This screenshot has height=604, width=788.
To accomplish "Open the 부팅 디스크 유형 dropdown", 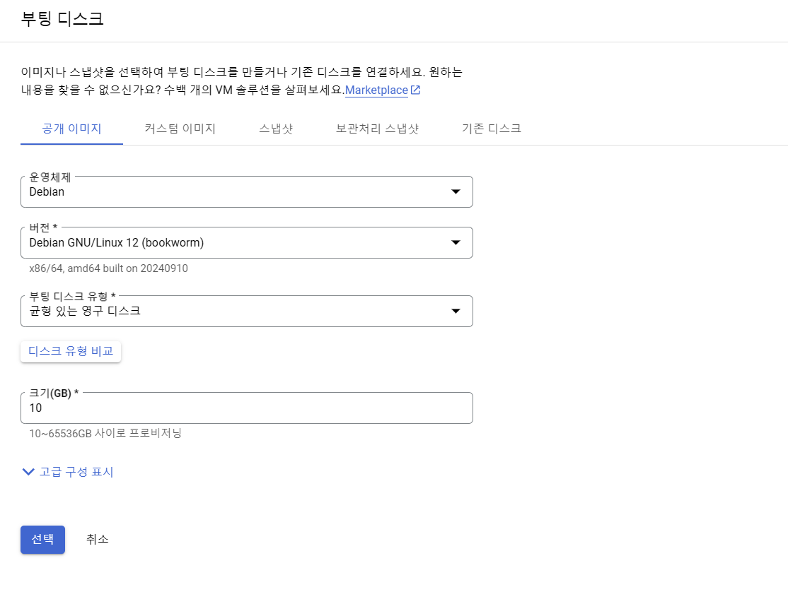I will tap(246, 312).
